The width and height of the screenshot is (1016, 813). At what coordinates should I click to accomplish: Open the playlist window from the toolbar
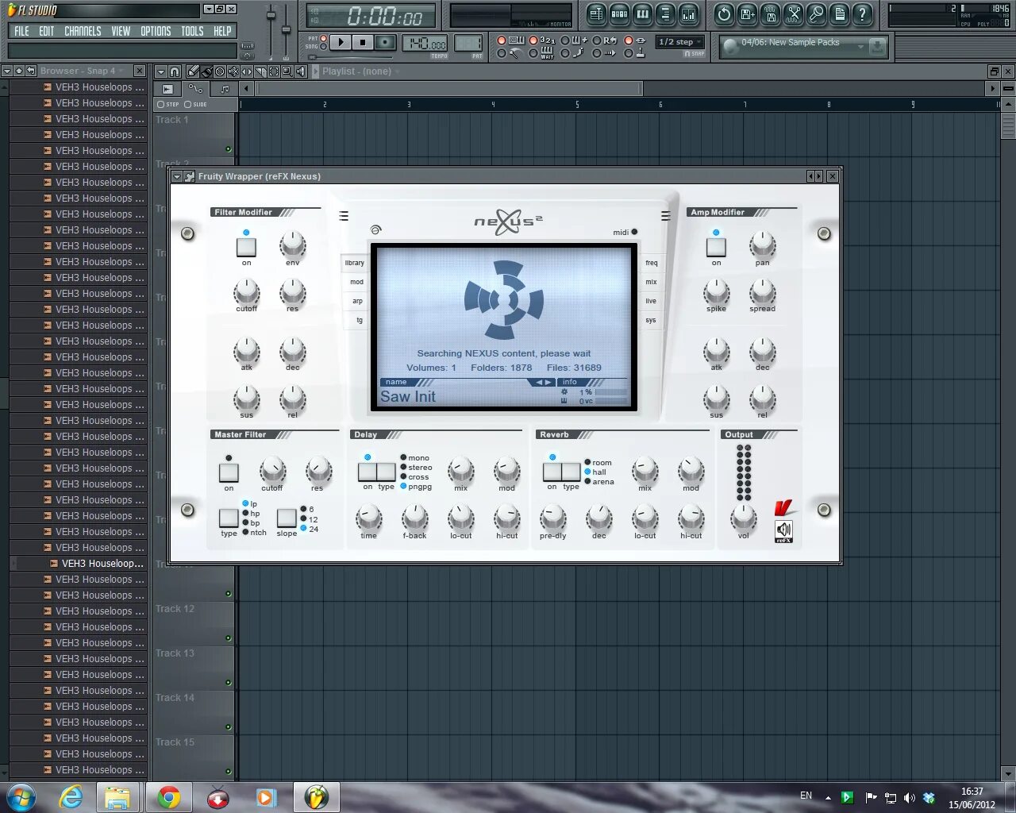[x=596, y=13]
